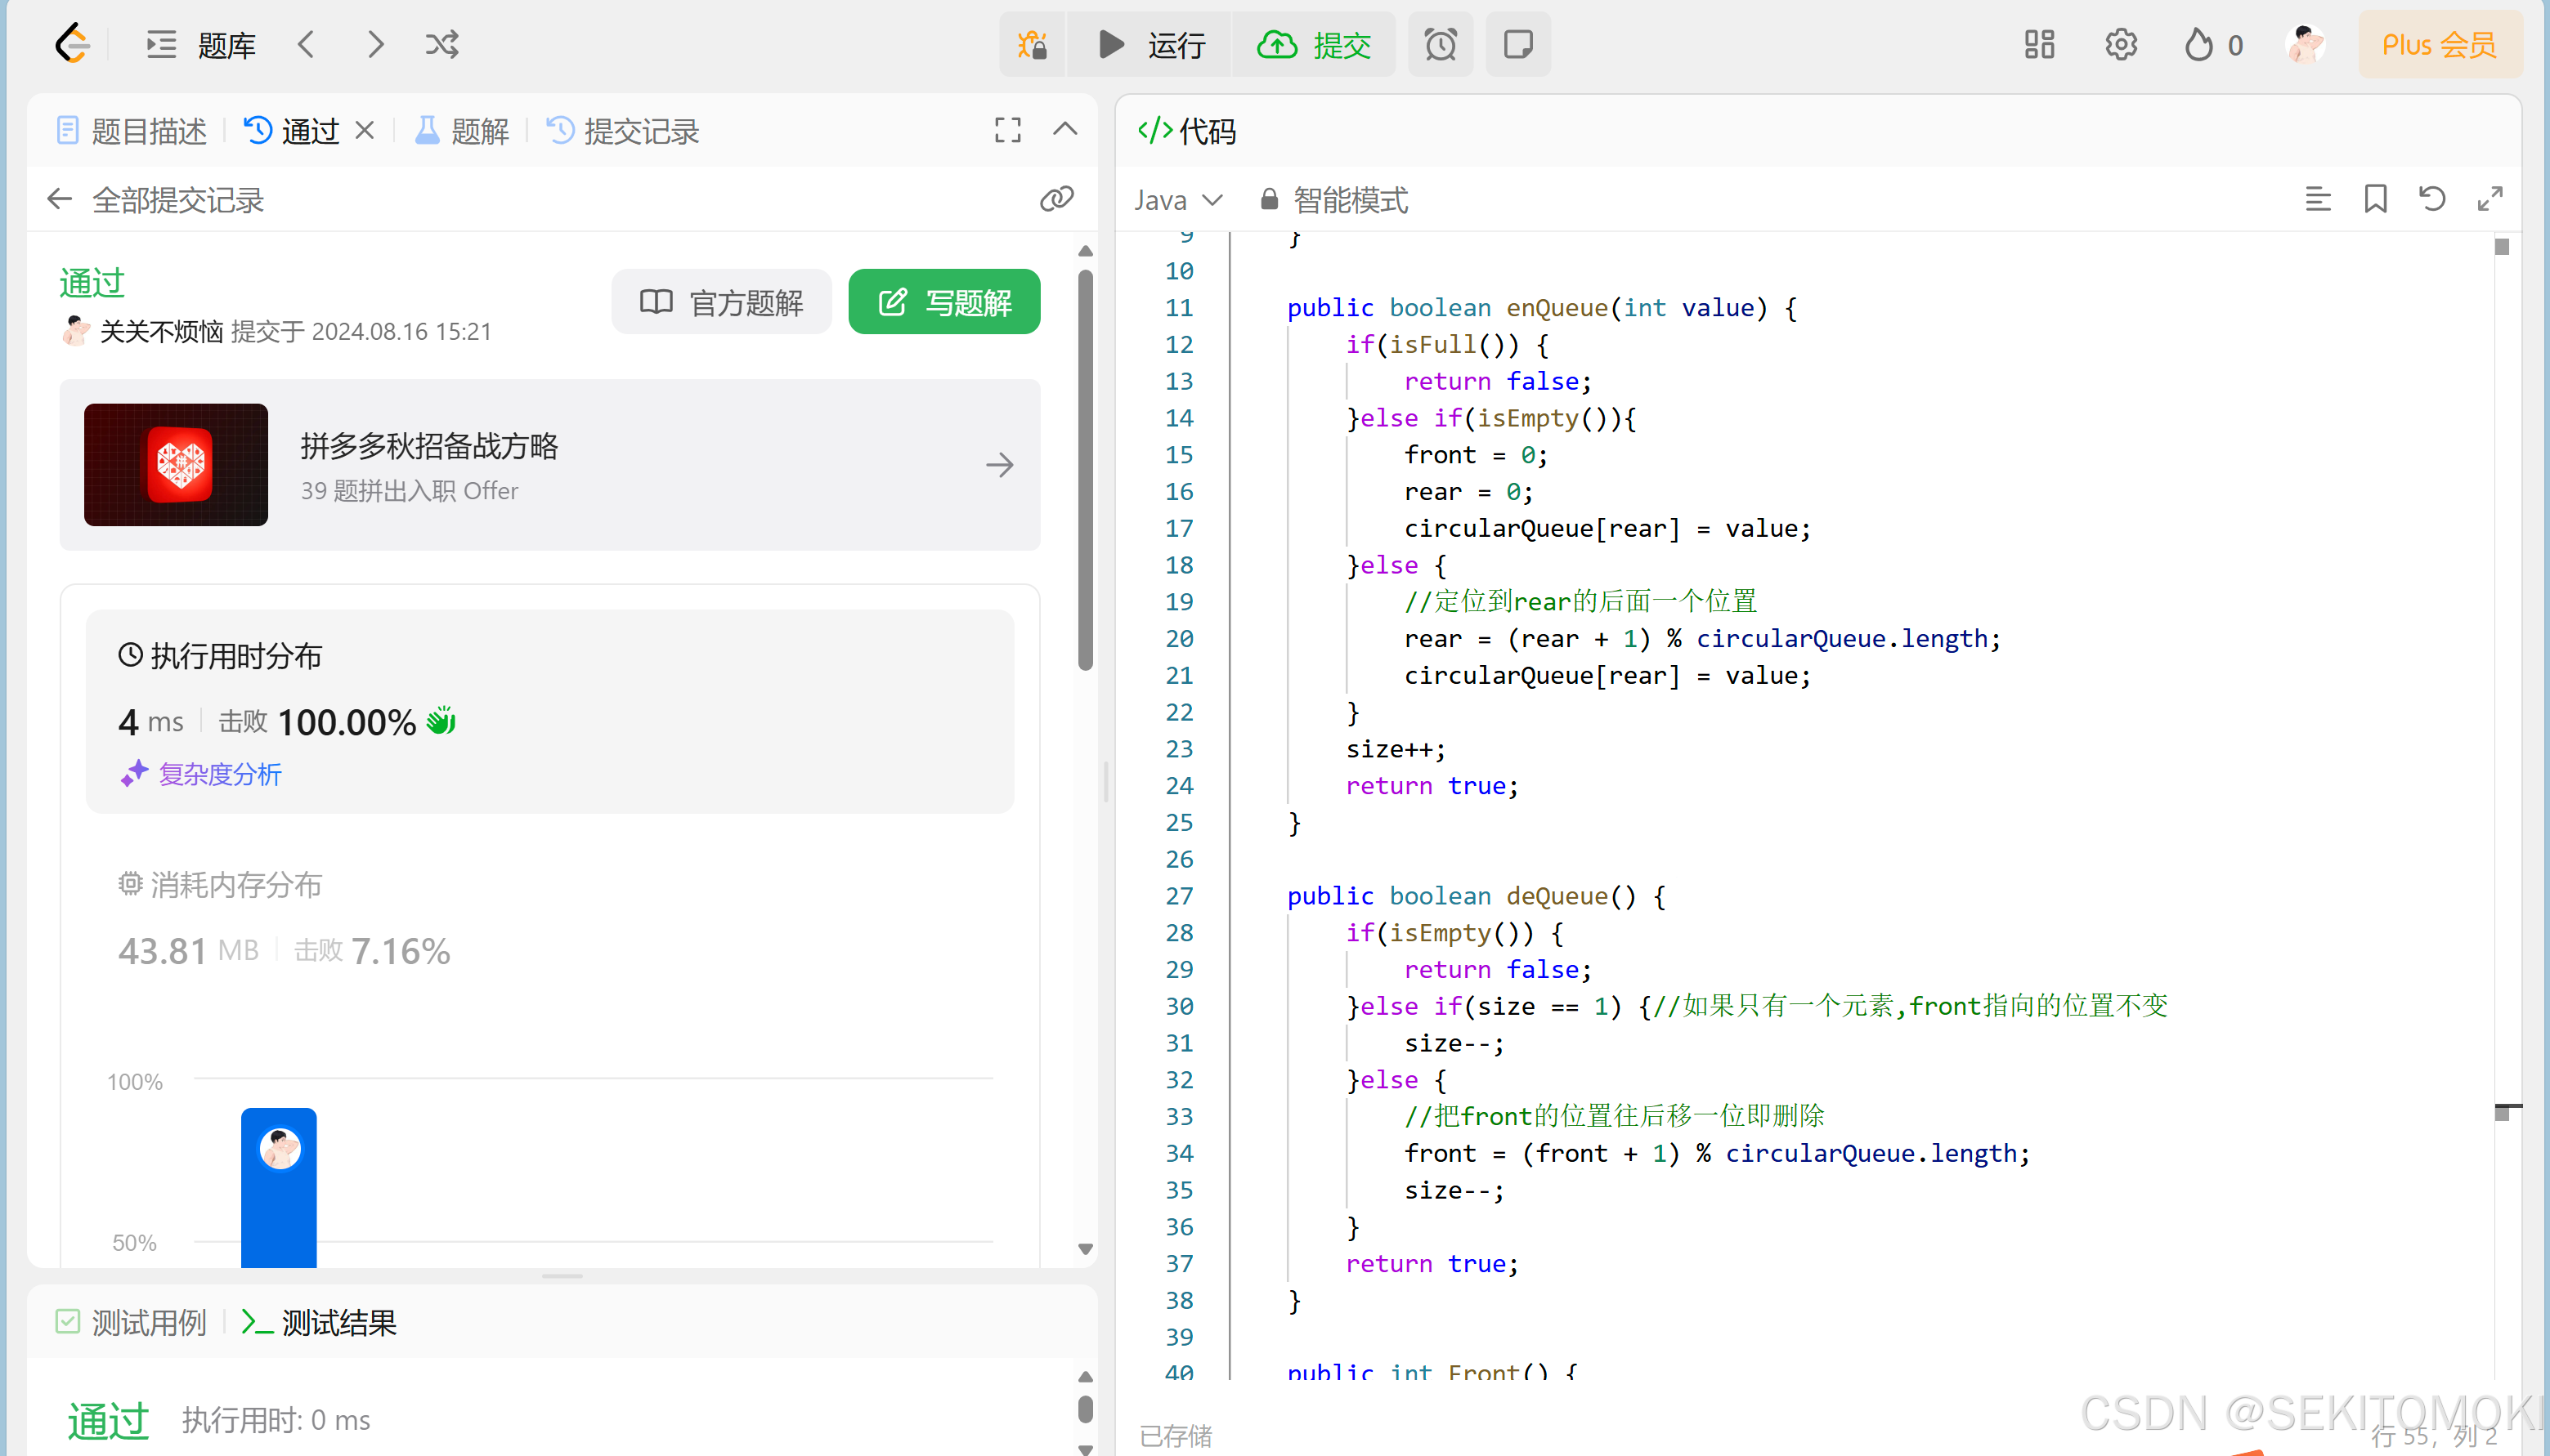The width and height of the screenshot is (2550, 1456).
Task: Switch to the 题解 tab
Action: point(462,131)
